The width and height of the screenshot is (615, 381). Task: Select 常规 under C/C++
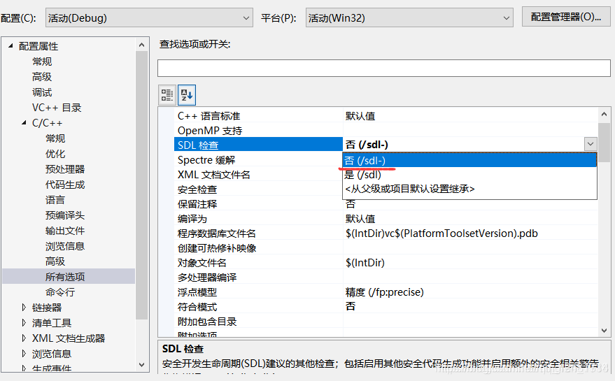tap(55, 138)
